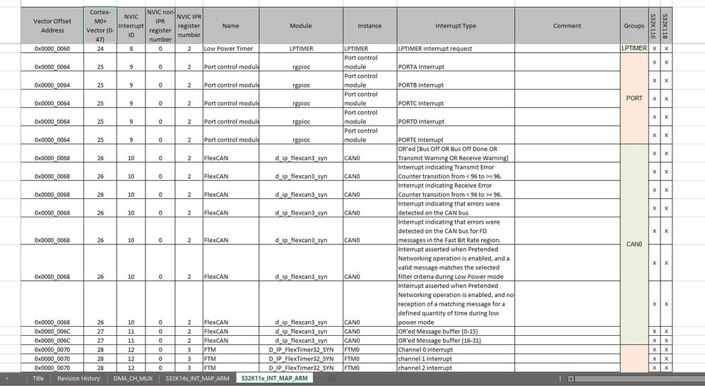
Task: Select the PORTC Interrupt cell
Action: click(x=456, y=98)
